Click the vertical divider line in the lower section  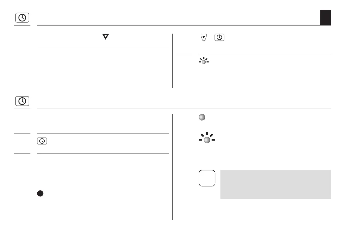(x=173, y=167)
